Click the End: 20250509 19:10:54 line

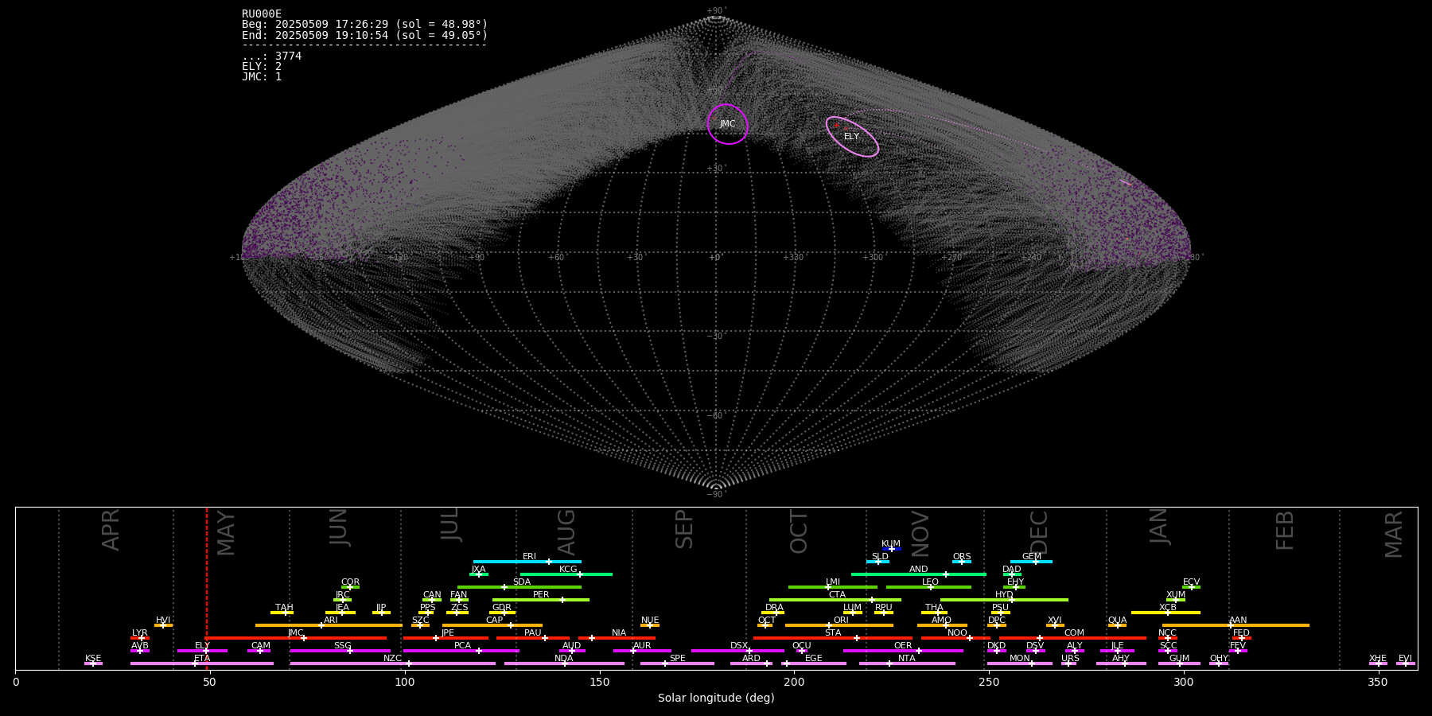pos(364,36)
